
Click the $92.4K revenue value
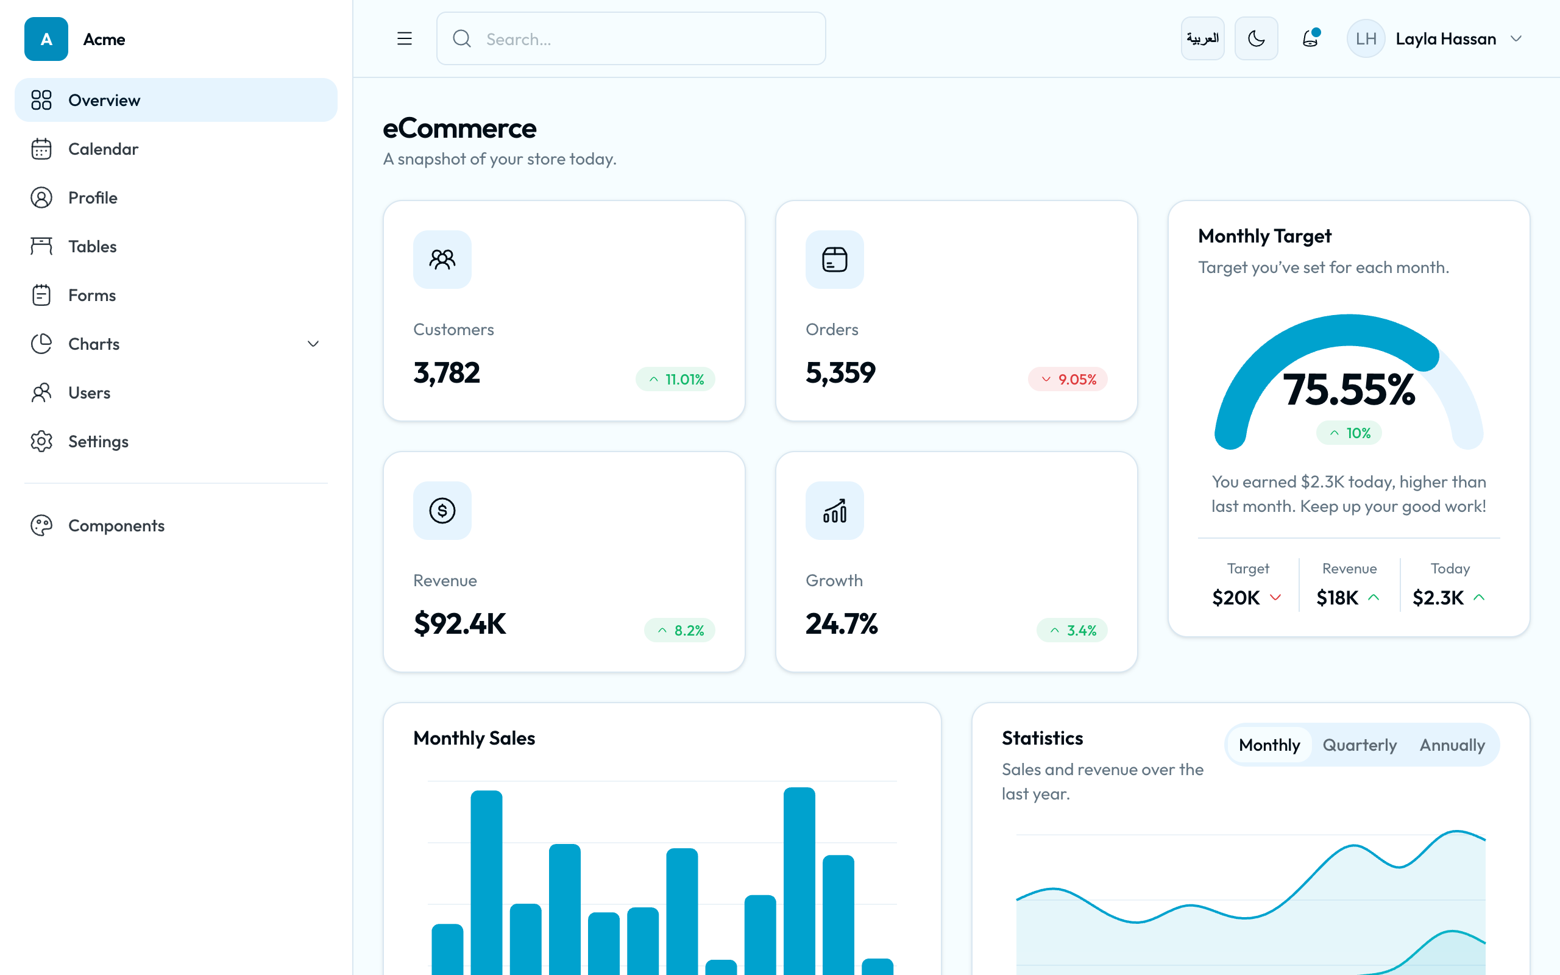click(460, 623)
